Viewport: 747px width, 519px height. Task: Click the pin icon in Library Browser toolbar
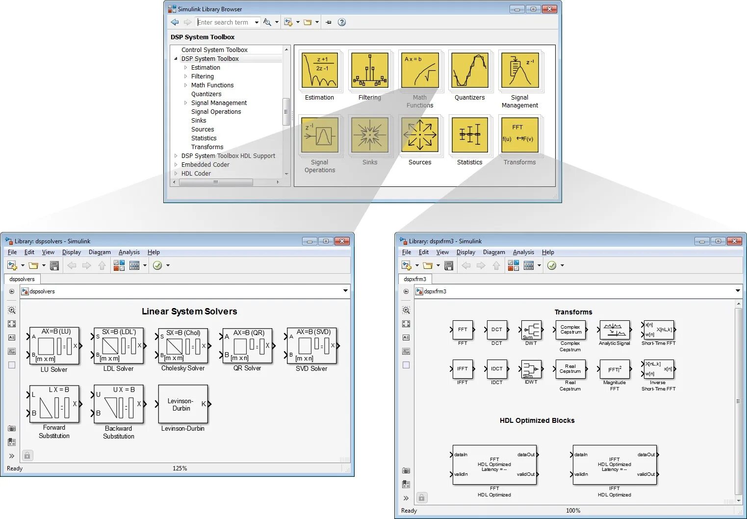(329, 22)
